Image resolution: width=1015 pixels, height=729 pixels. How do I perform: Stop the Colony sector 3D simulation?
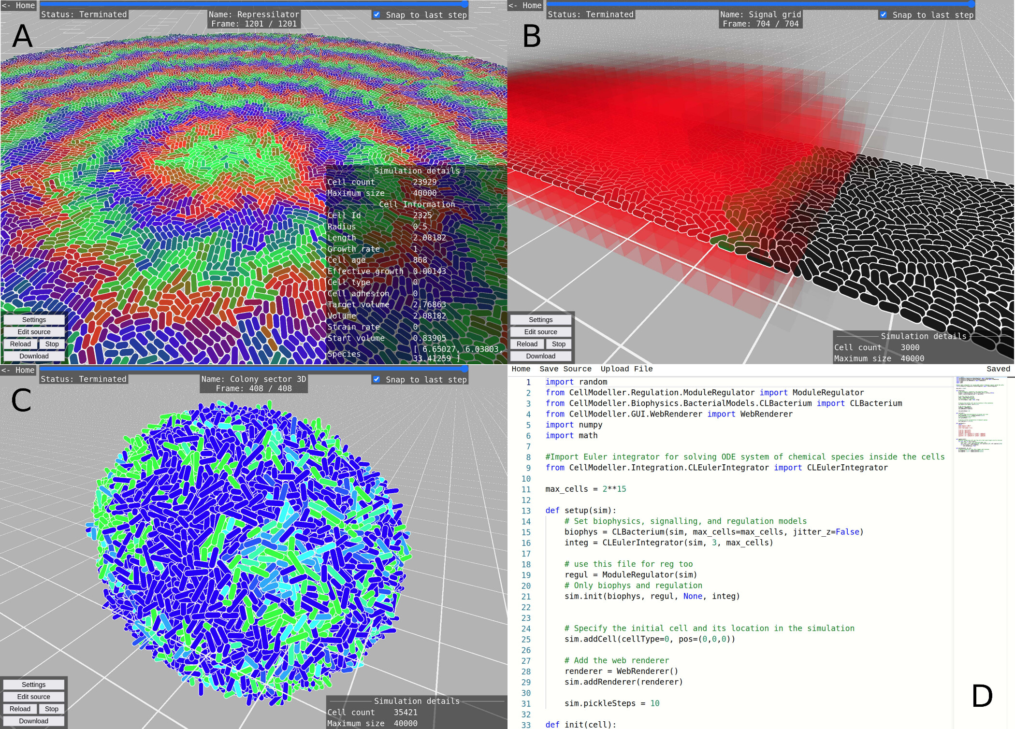[52, 709]
